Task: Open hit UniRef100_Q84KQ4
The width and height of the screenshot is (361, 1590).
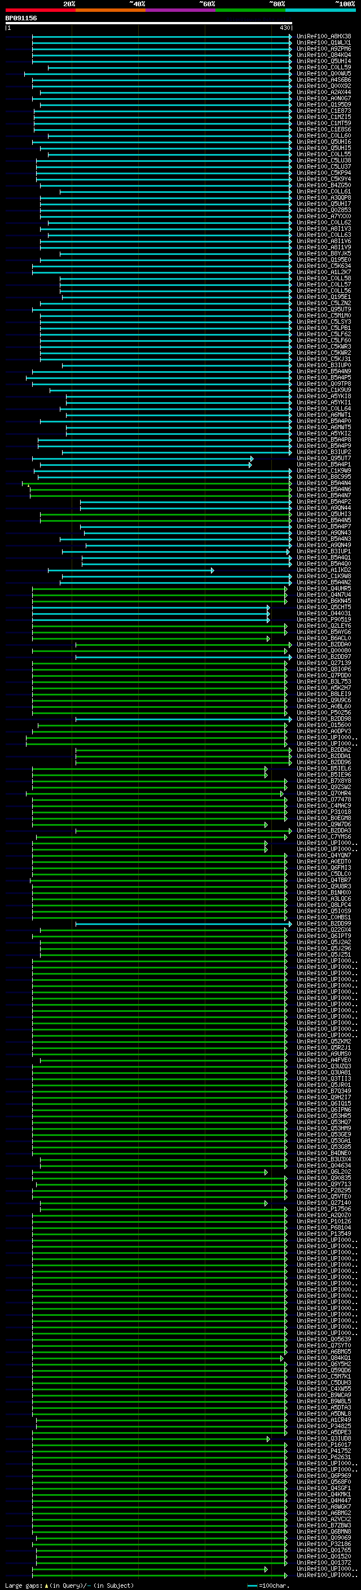Action: tap(324, 55)
